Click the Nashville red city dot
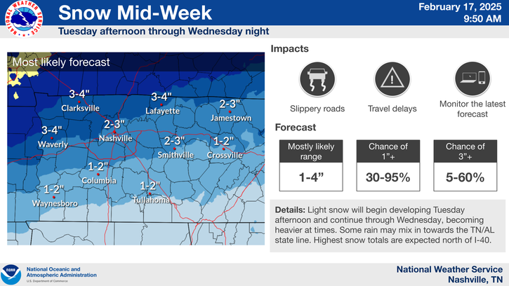509x286 pixels. (x=114, y=132)
